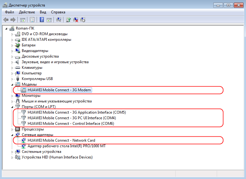Open the Справка menu

[58, 12]
